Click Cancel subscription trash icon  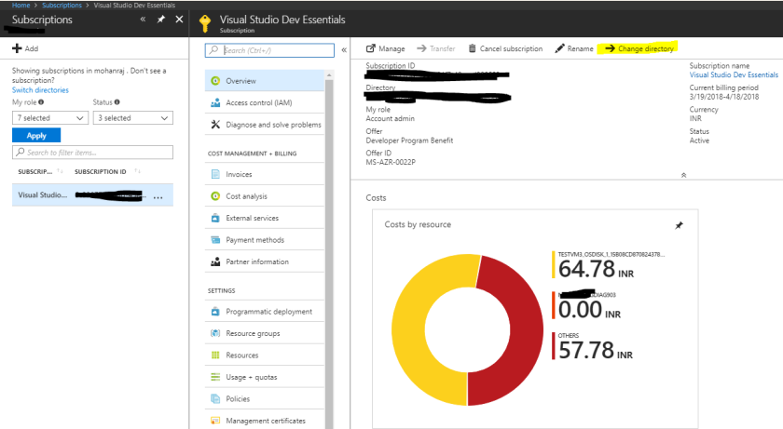click(472, 48)
